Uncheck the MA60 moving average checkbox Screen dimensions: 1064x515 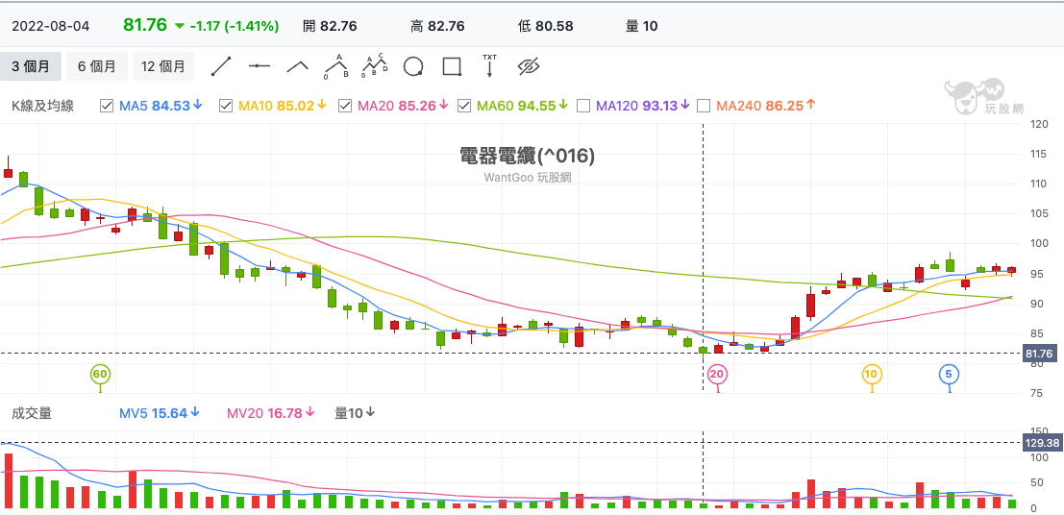click(x=464, y=106)
